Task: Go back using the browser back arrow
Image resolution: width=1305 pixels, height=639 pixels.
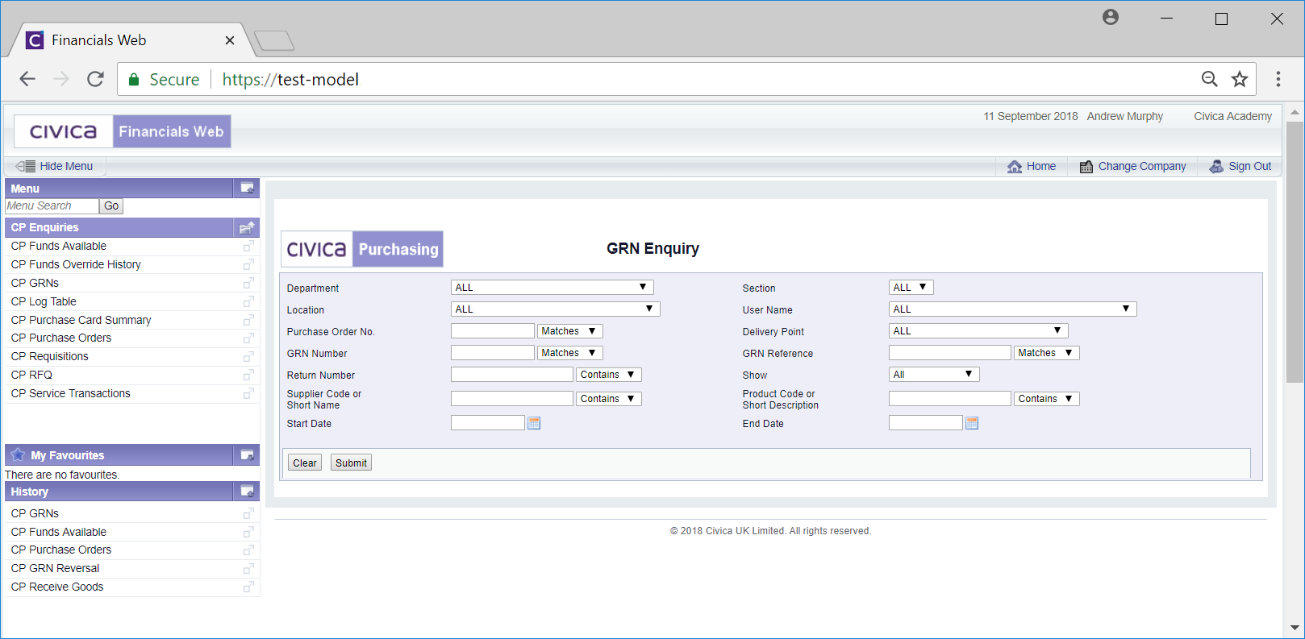Action: click(27, 79)
